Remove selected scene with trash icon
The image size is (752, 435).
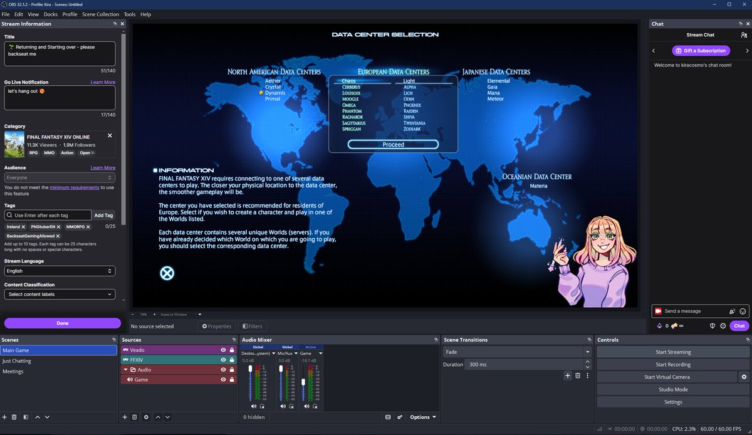click(14, 417)
